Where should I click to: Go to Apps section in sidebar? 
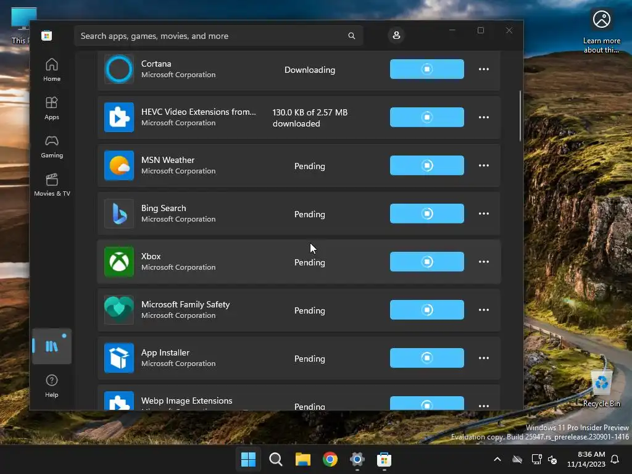(x=52, y=108)
